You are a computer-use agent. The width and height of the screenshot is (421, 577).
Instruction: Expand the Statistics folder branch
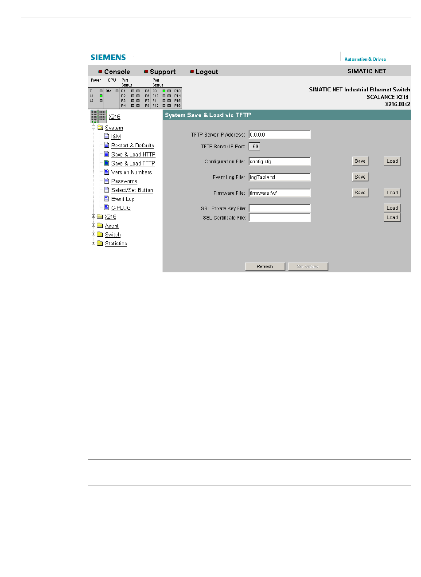coord(94,243)
